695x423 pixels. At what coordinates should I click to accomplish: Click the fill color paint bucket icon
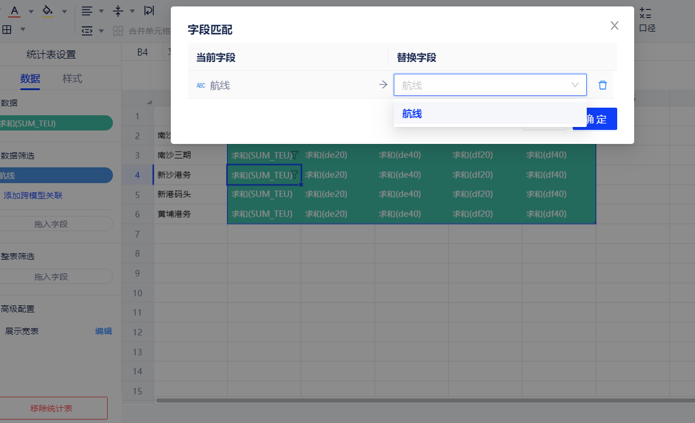click(48, 11)
